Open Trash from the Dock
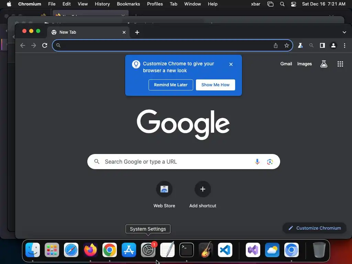 click(x=319, y=250)
